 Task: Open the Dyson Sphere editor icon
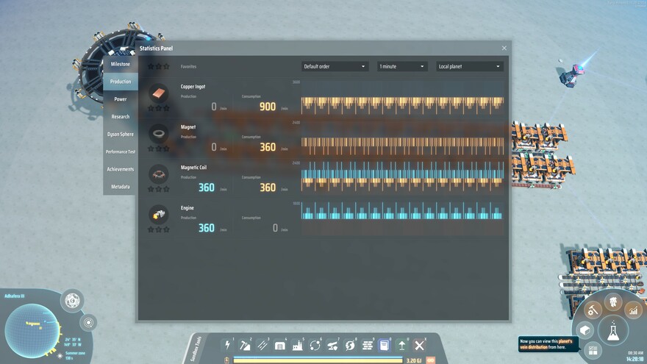tap(72, 300)
